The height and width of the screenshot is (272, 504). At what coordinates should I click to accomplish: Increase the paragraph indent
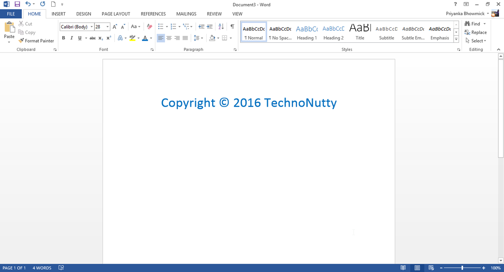(x=210, y=26)
